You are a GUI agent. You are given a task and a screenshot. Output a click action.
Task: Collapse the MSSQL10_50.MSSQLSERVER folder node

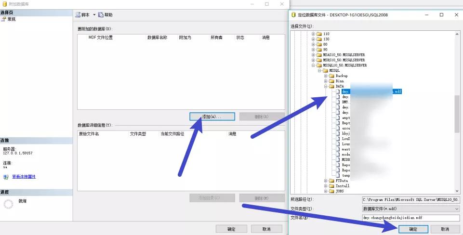click(313, 65)
